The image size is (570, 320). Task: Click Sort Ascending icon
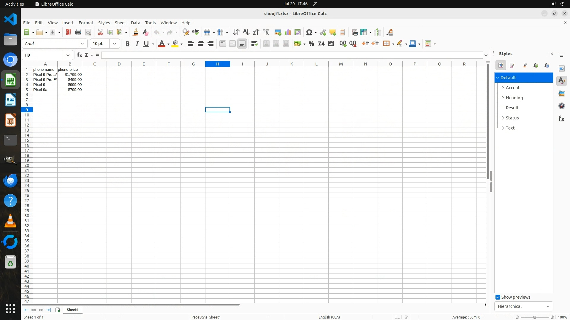pos(246,32)
